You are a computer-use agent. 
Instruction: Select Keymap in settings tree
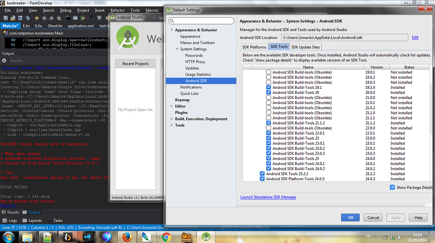pos(182,100)
